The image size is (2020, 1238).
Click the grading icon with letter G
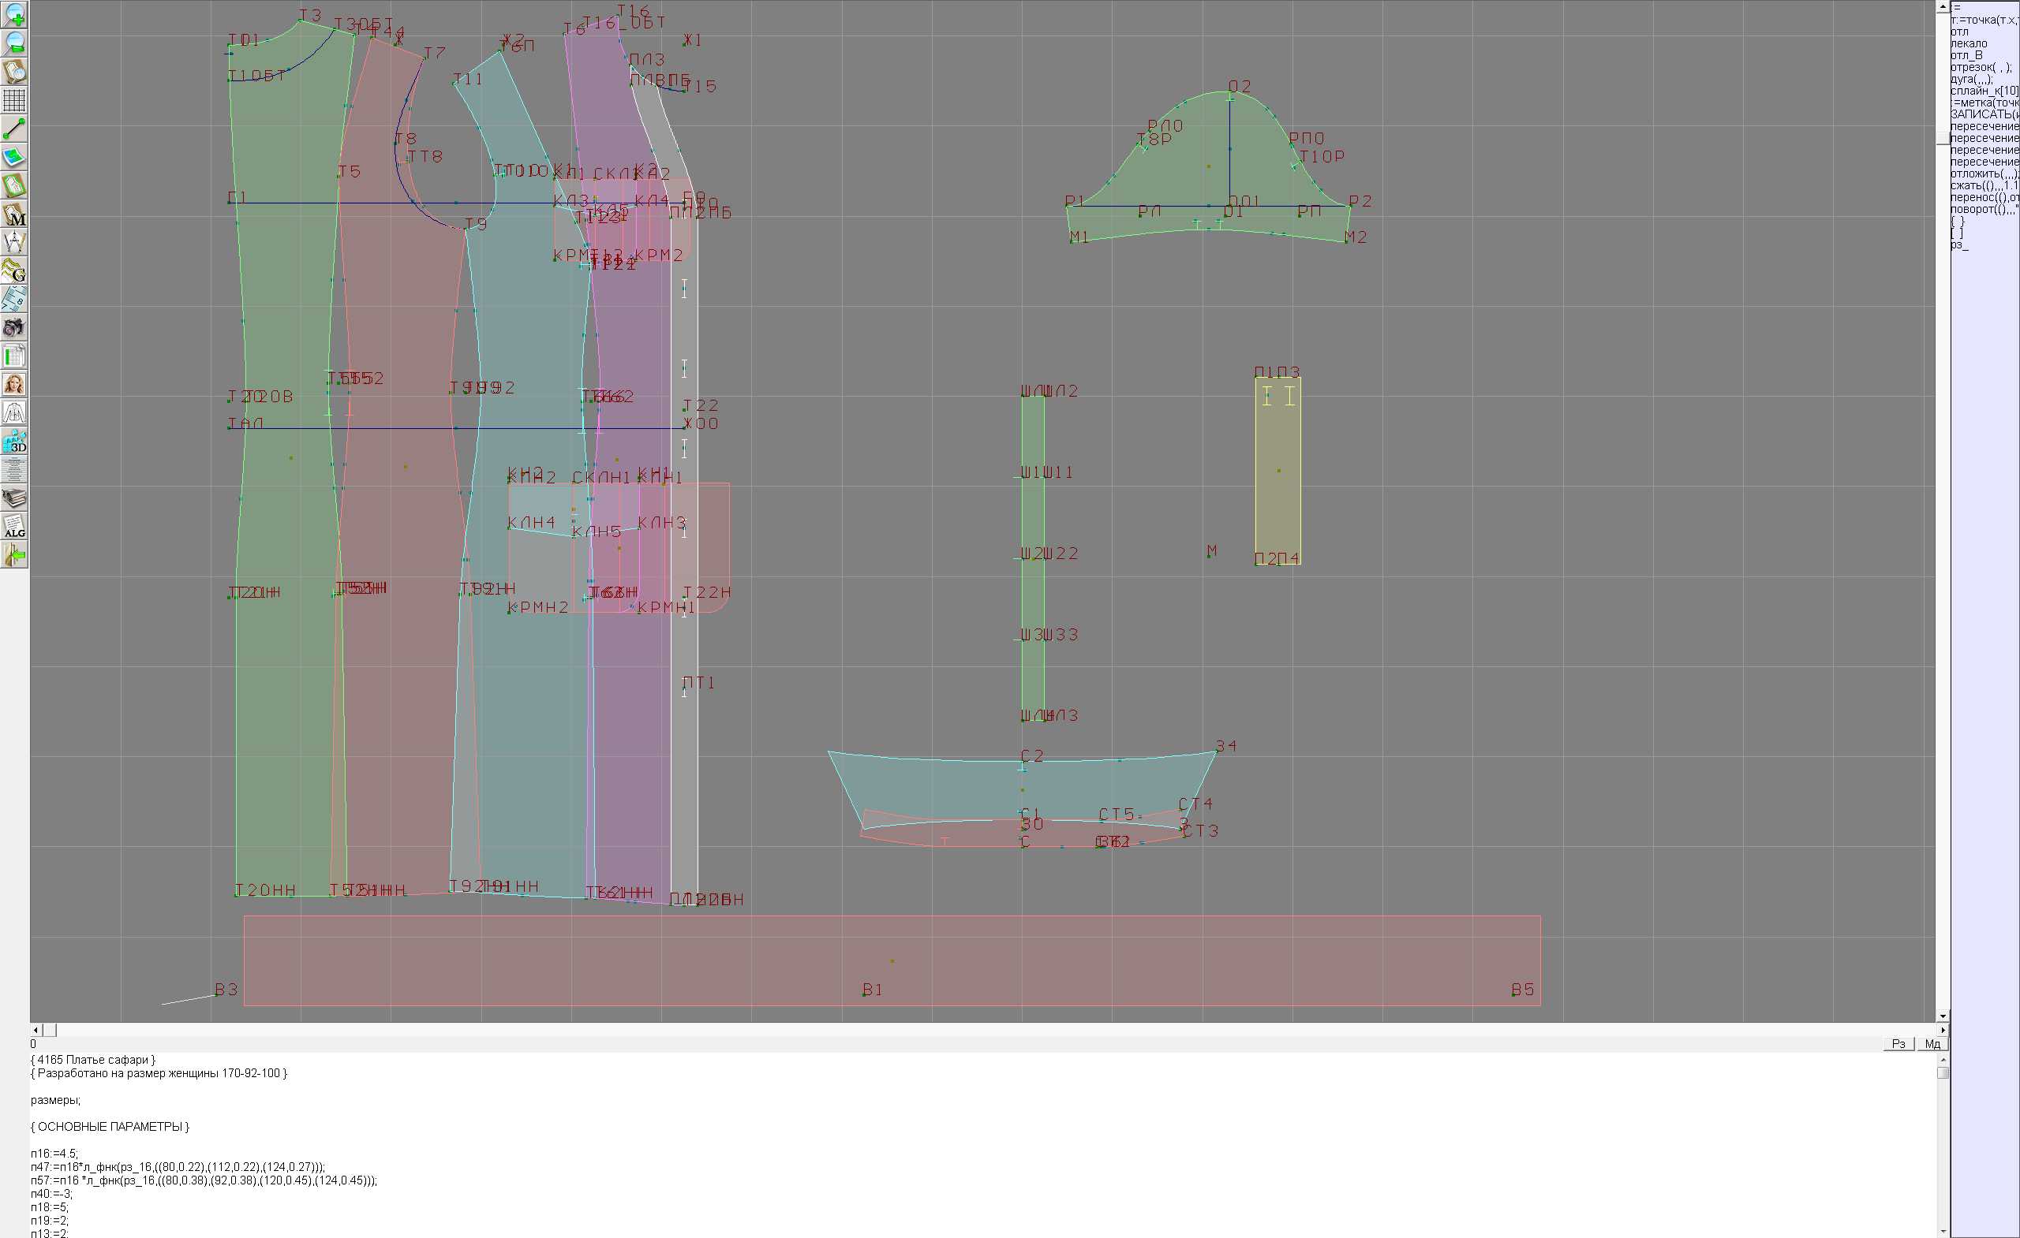14,270
